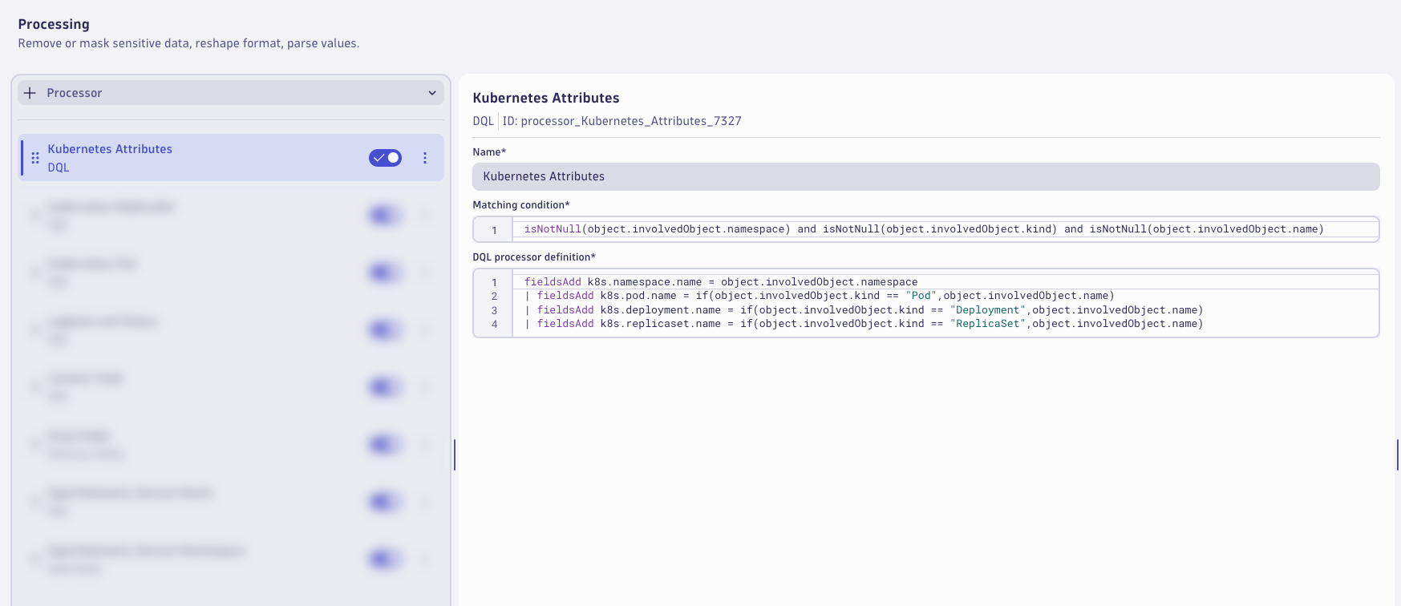The image size is (1401, 606).
Task: Click the panel splitter handle
Action: 455,454
